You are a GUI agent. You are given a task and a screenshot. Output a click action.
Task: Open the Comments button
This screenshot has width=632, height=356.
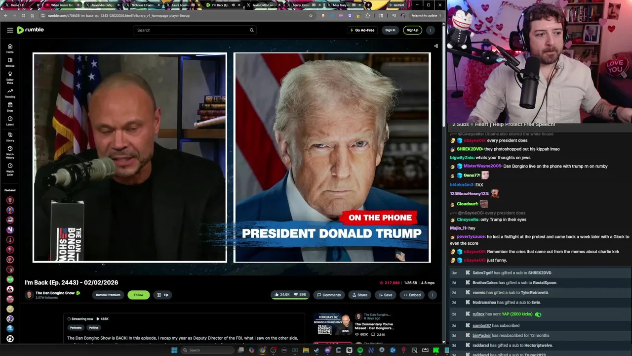[x=329, y=295]
